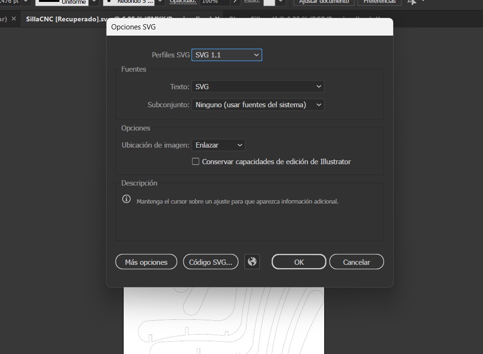Preview SVG in browser globe icon
This screenshot has width=483, height=354.
point(252,262)
